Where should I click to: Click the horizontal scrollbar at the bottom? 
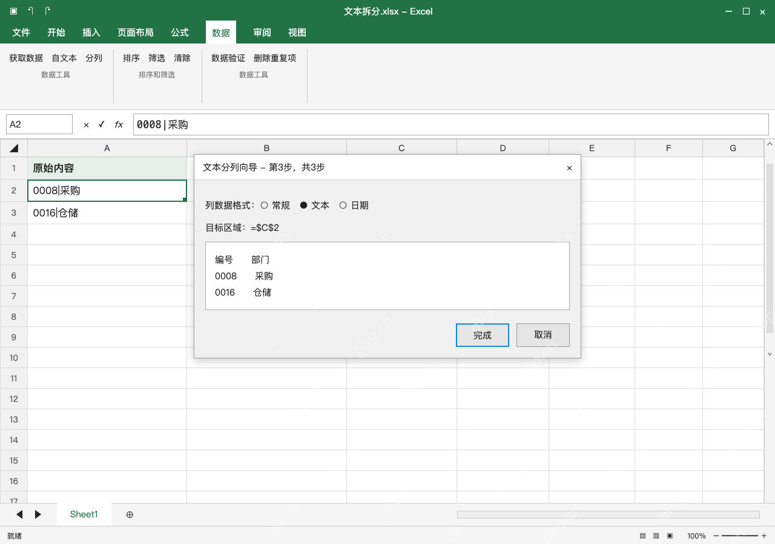[x=608, y=514]
